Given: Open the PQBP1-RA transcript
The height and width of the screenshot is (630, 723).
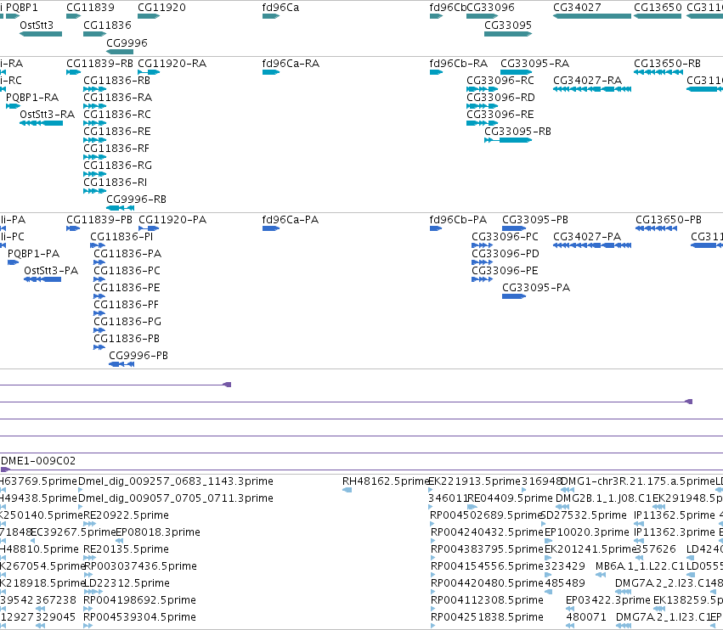Looking at the screenshot, I should (x=13, y=106).
